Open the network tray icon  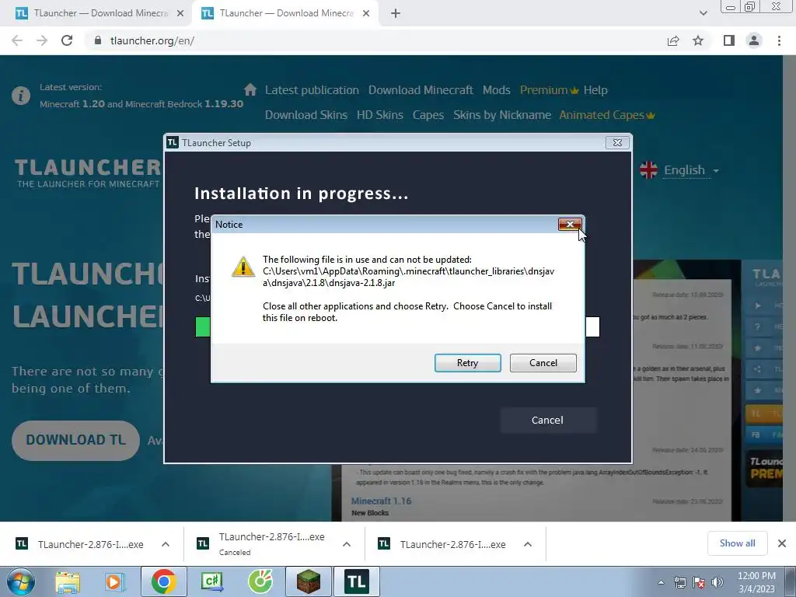pos(679,583)
